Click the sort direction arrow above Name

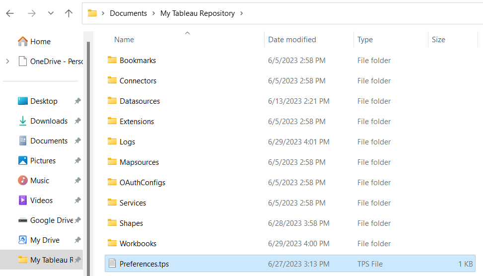(187, 33)
